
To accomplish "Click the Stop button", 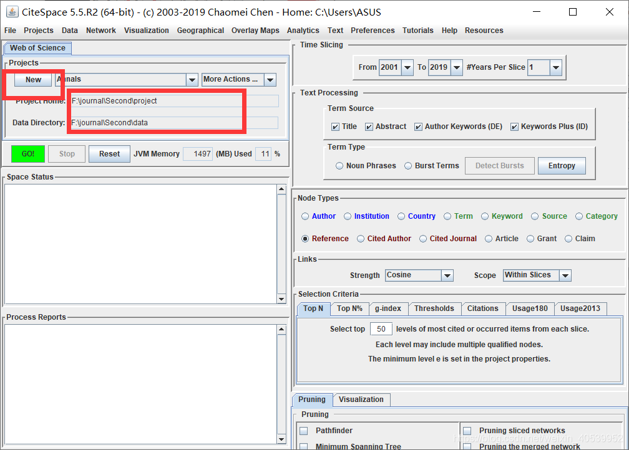I will (67, 154).
